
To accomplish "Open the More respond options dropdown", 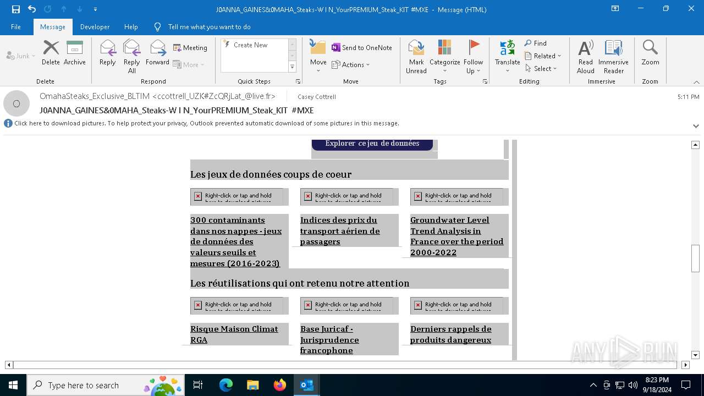I will [189, 64].
